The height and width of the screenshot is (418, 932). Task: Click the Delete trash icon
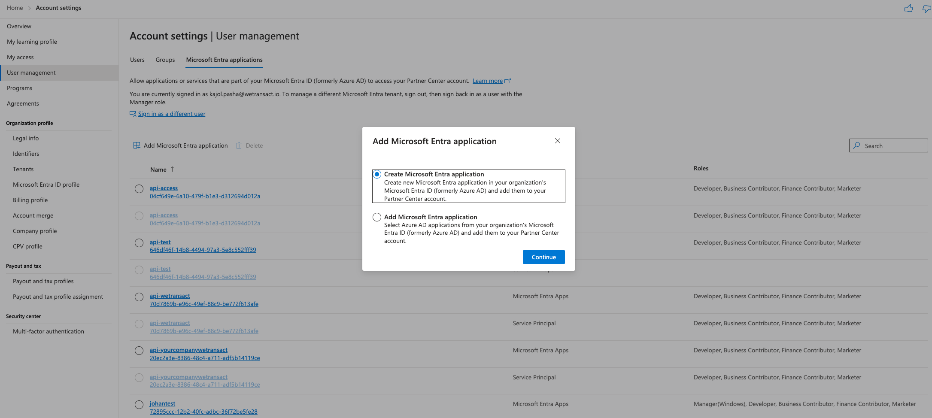tap(239, 145)
